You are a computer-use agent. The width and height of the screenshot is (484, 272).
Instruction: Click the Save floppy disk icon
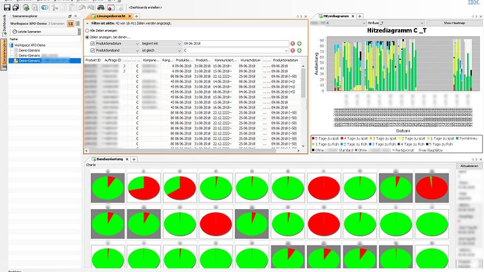(x=6, y=7)
